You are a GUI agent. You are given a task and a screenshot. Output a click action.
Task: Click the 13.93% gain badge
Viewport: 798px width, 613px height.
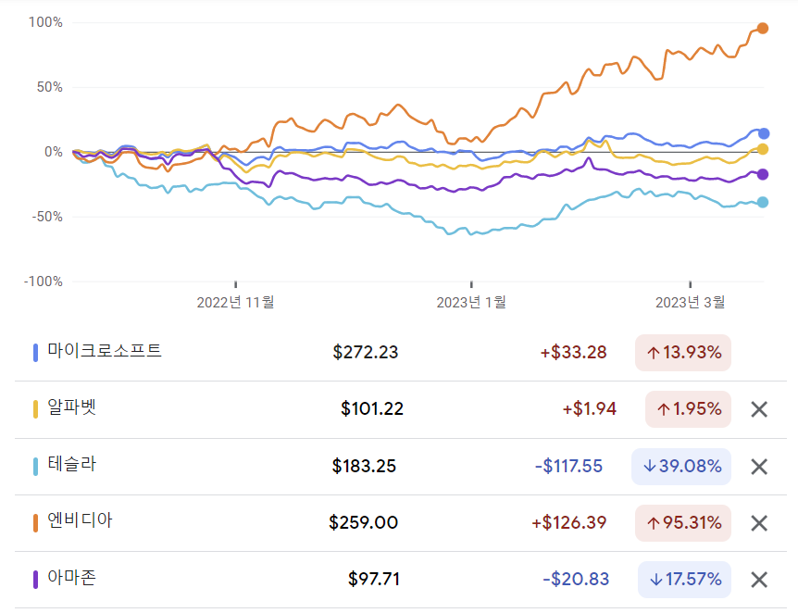click(x=683, y=353)
